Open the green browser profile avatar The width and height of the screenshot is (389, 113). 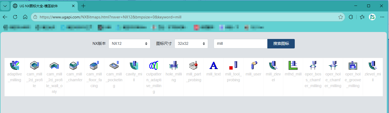[372, 17]
